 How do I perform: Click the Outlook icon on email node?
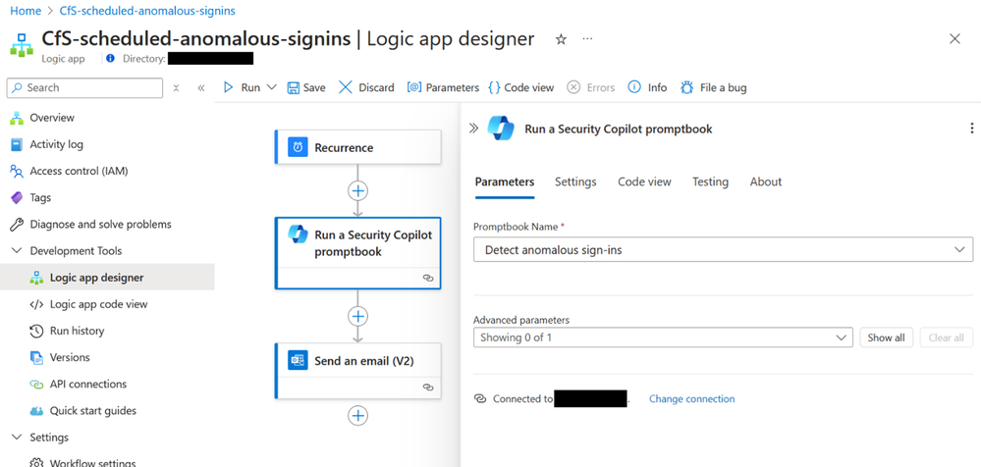(298, 361)
